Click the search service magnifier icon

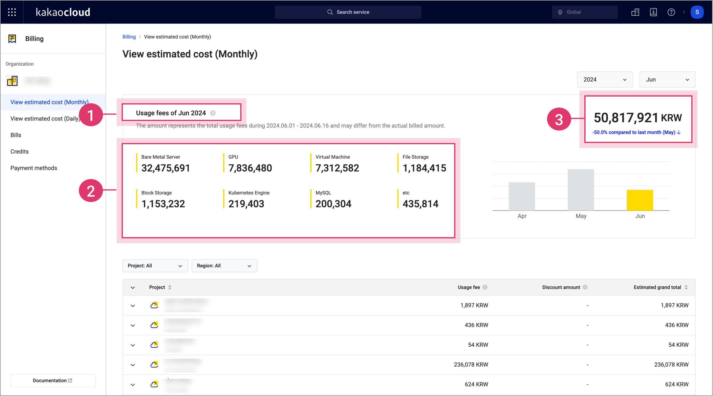pos(330,12)
